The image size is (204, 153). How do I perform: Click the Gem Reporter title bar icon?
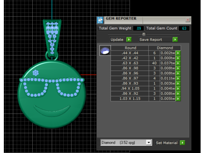tap(100, 20)
